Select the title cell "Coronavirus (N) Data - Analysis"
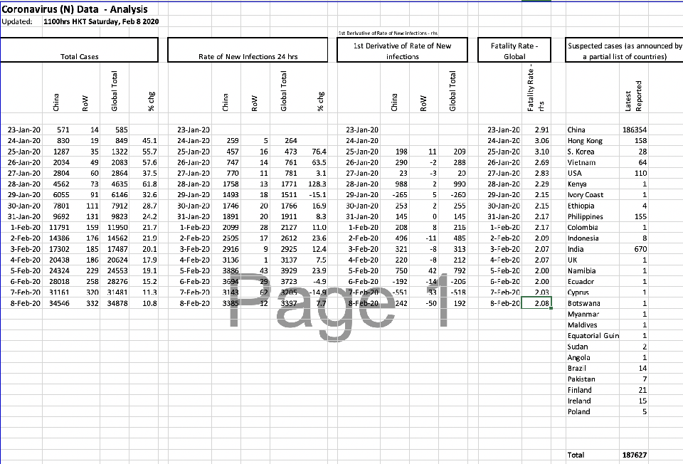Screen dimensions: 683x464 click(75, 9)
